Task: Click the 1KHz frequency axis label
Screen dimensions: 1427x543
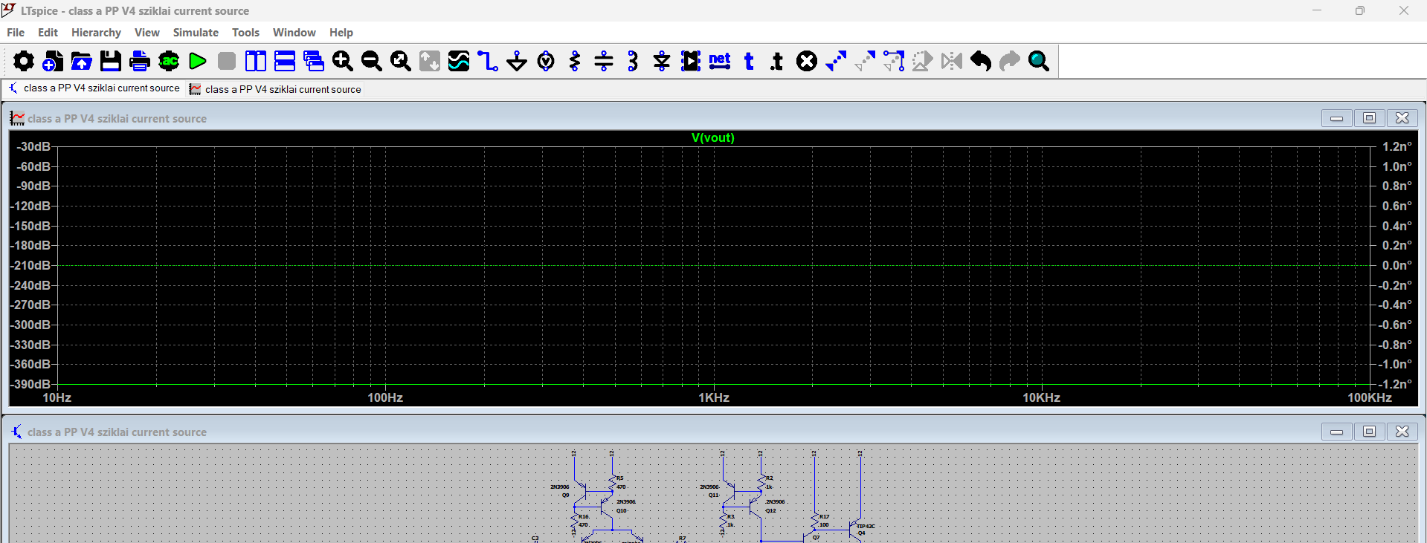Action: pyautogui.click(x=713, y=397)
